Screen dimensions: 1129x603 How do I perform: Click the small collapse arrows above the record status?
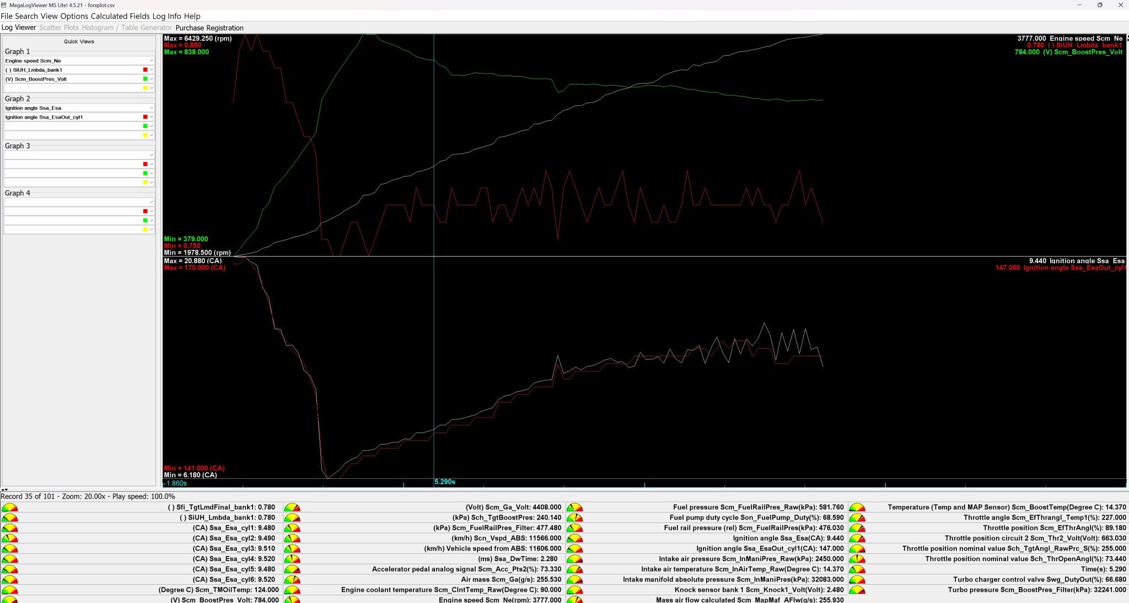coord(4,490)
